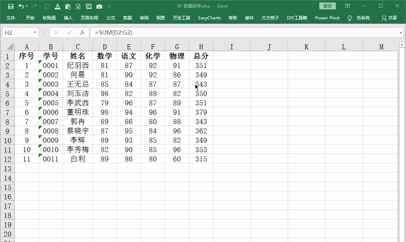This screenshot has width=406, height=242.
Task: Select header cell 姓名
Action: pyautogui.click(x=78, y=56)
